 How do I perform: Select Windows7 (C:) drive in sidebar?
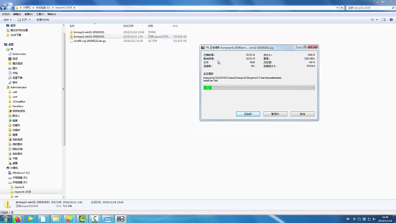click(21, 173)
